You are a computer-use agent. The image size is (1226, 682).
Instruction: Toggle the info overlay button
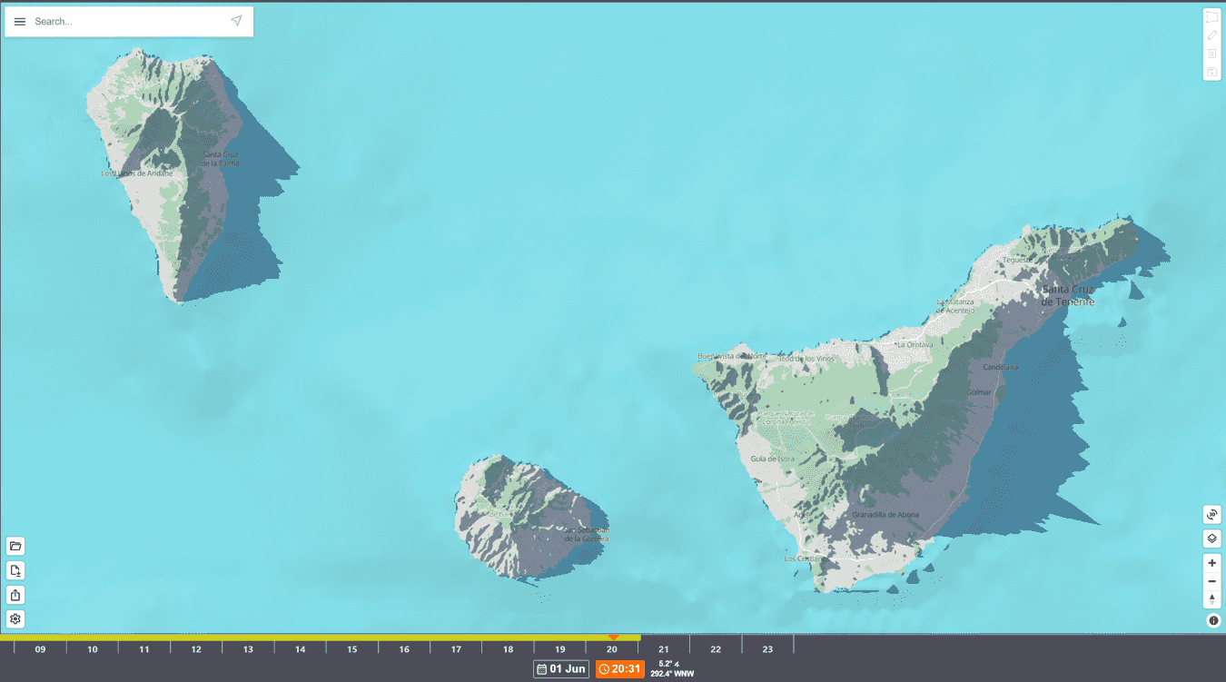pos(1213,619)
